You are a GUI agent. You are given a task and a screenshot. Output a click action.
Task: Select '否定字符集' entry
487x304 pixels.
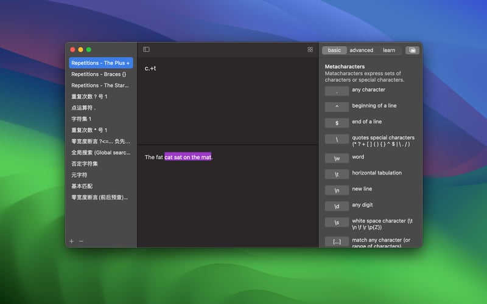pos(101,164)
